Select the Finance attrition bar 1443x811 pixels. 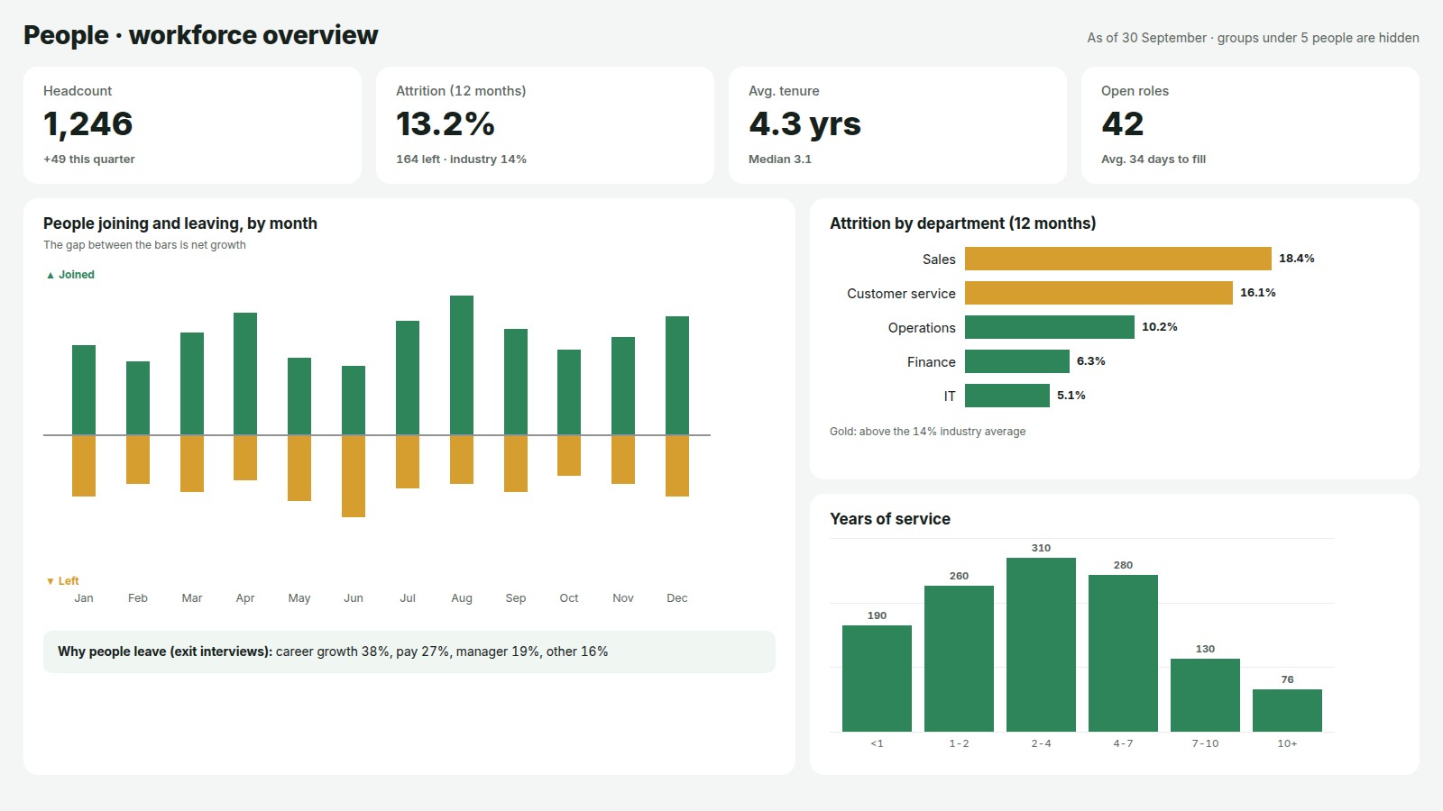(1017, 361)
